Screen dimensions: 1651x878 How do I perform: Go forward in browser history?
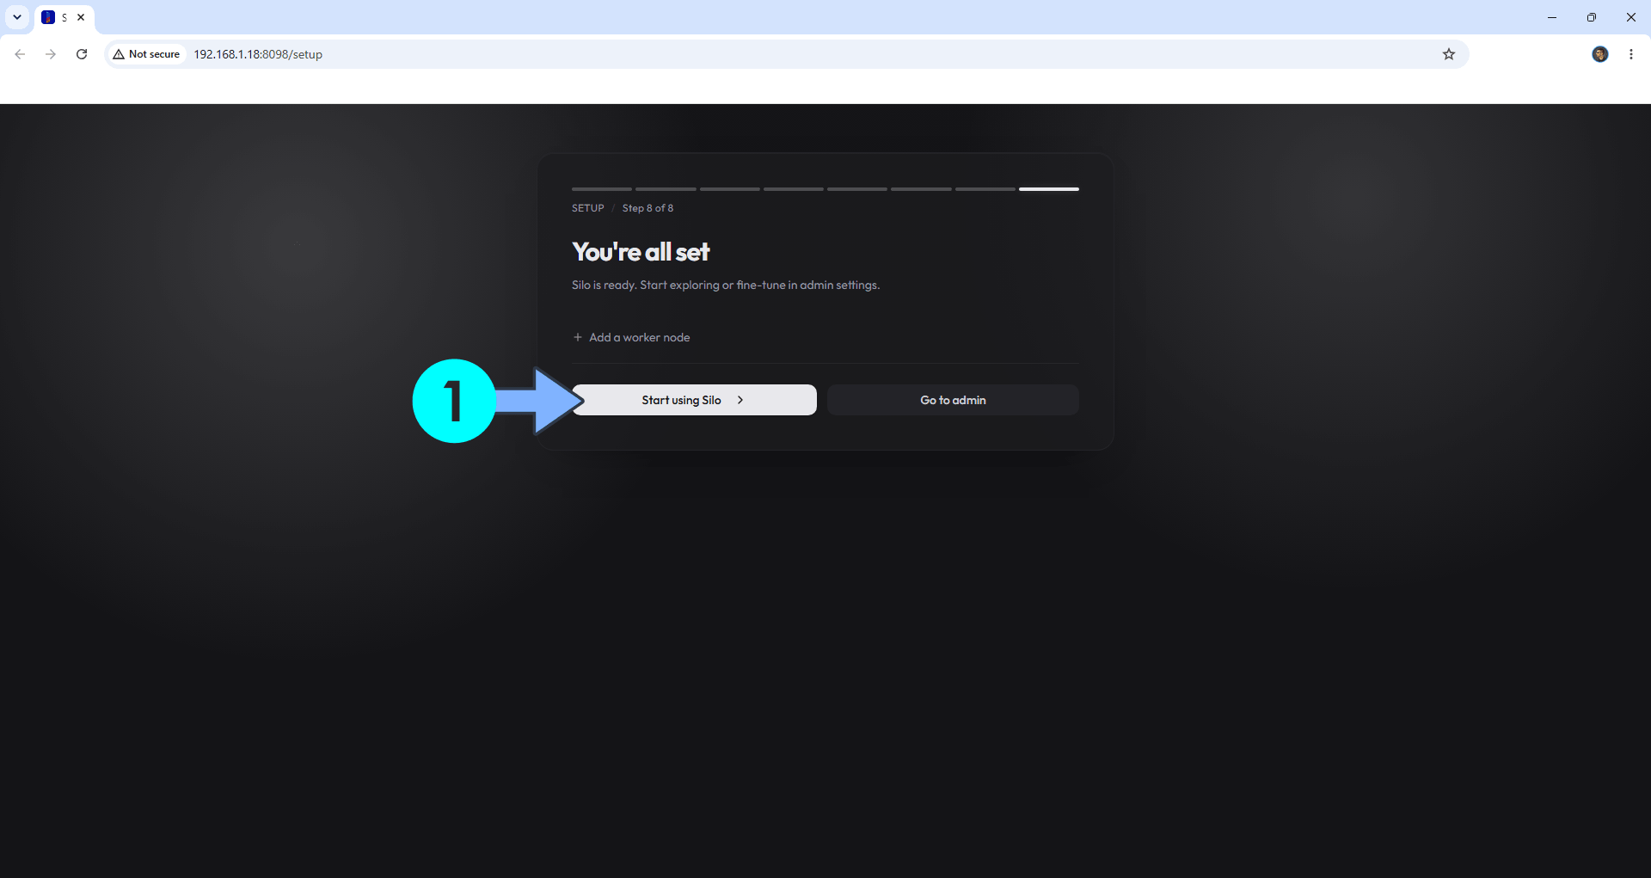click(51, 54)
